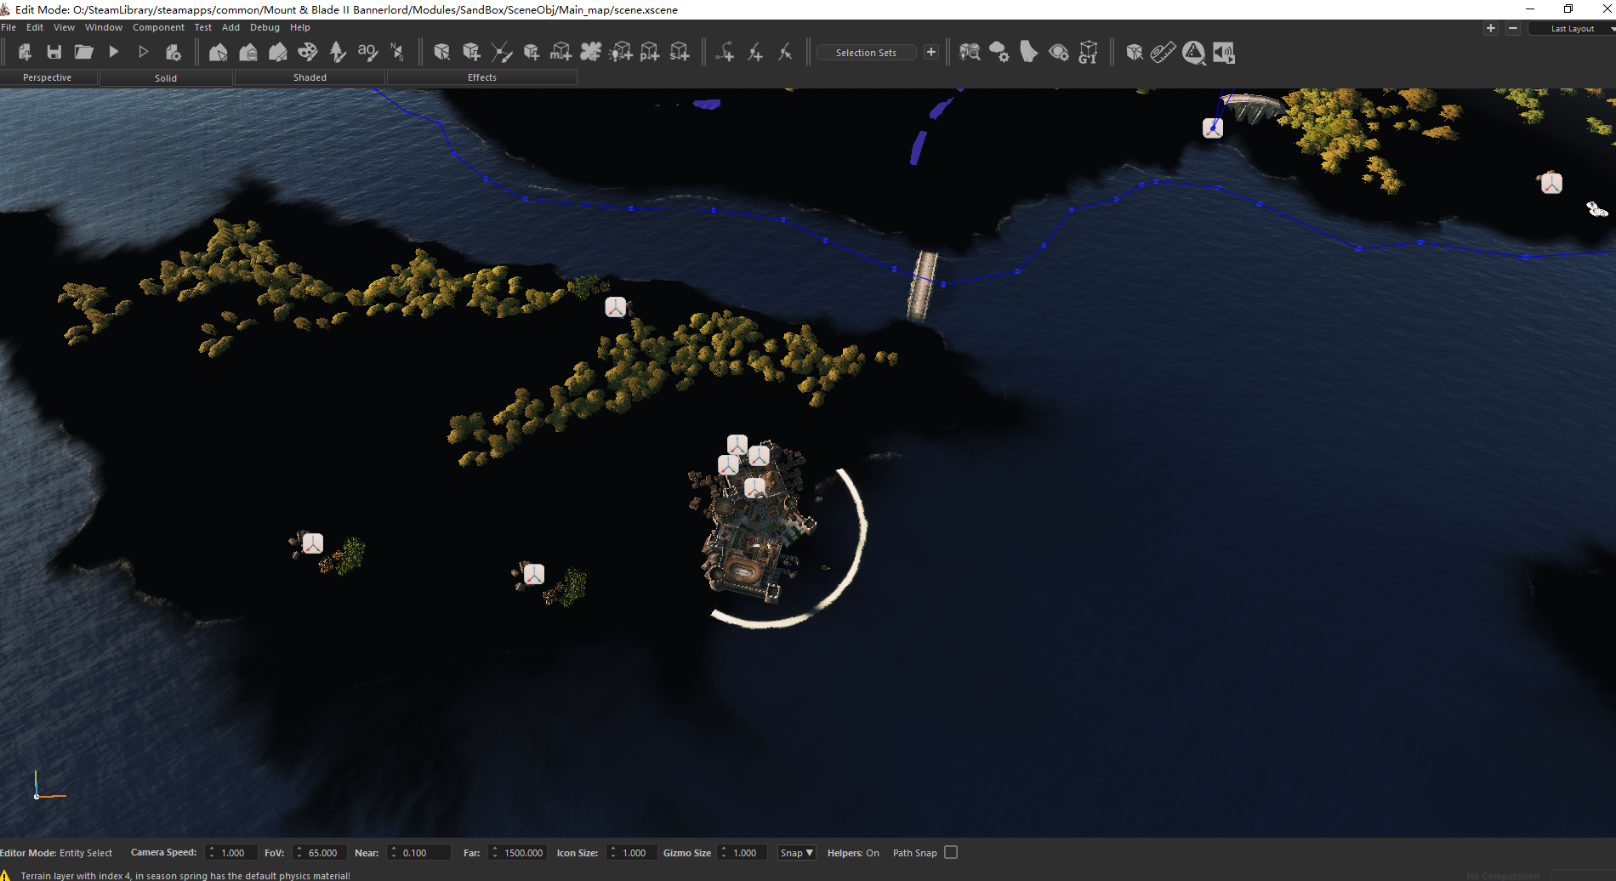Toggle the N/S compass orientation tool

(397, 52)
